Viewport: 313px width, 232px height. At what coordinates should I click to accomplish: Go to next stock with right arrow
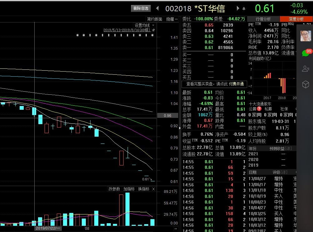pyautogui.click(x=238, y=8)
